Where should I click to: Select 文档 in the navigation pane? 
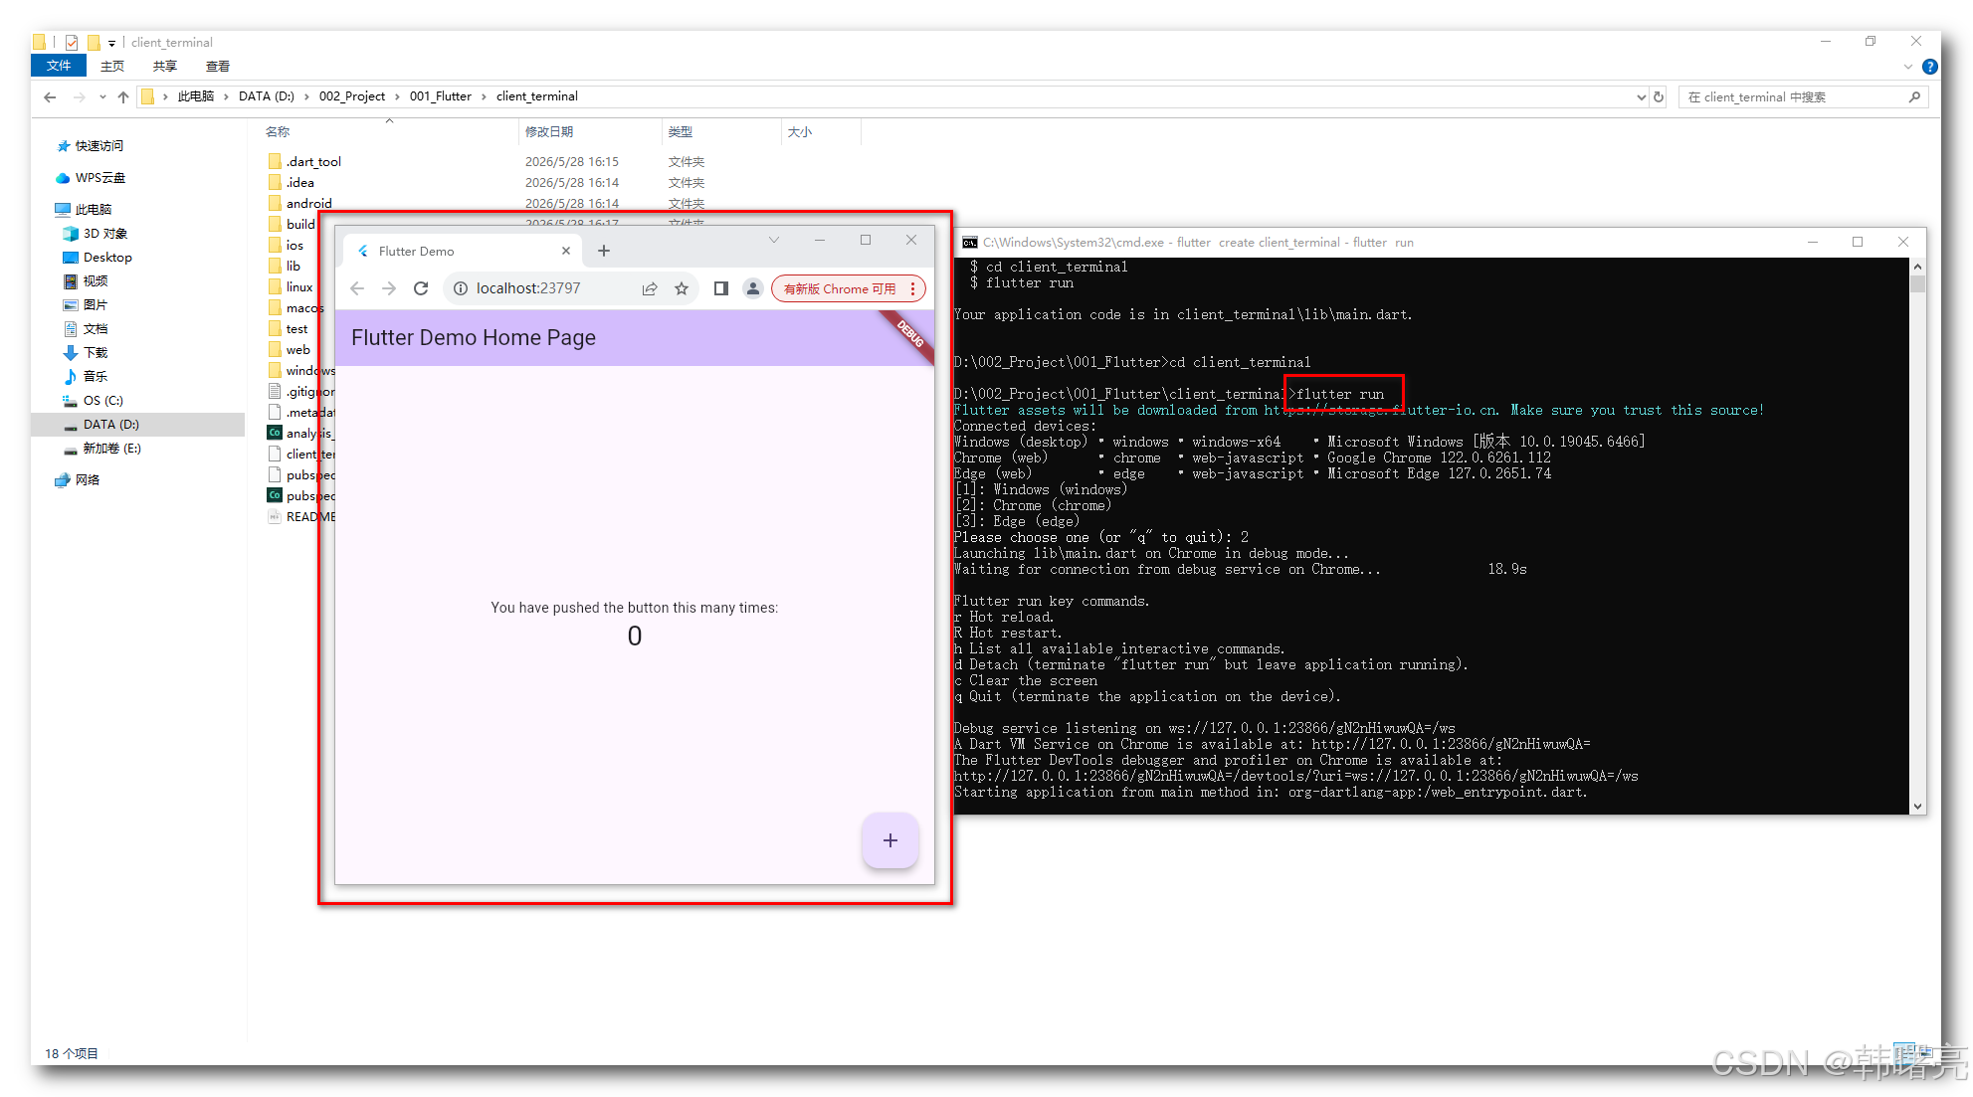coord(96,329)
